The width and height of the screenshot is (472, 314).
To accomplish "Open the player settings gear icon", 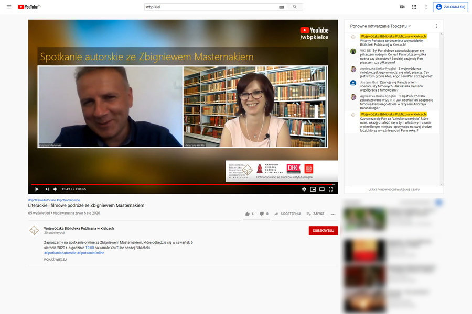I will point(304,189).
